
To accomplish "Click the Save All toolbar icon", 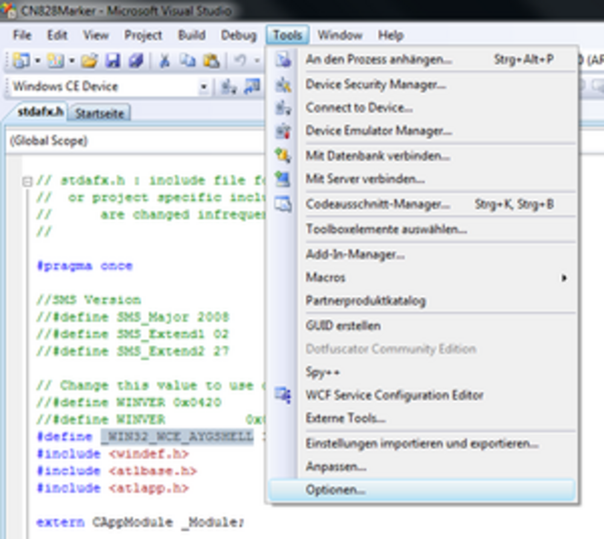I will coord(135,61).
